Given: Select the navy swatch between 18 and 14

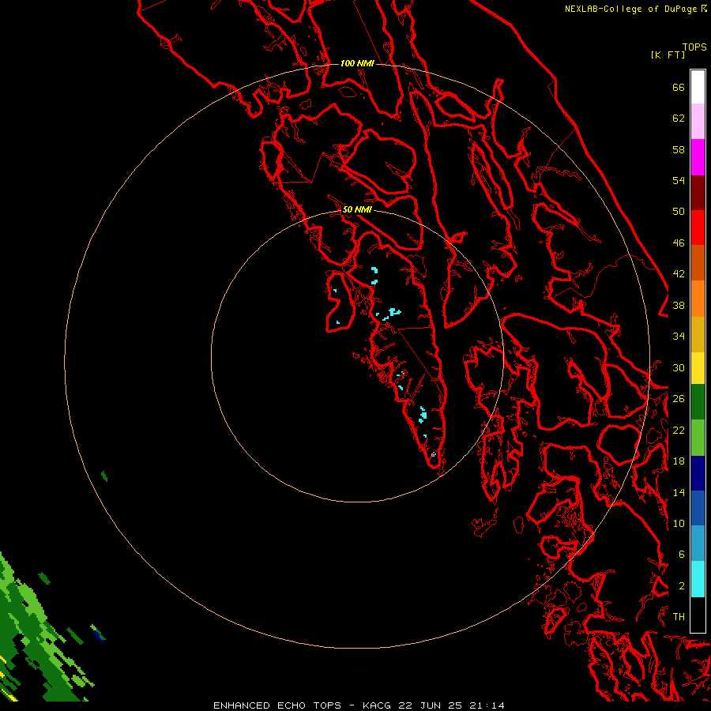Looking at the screenshot, I should tap(698, 473).
